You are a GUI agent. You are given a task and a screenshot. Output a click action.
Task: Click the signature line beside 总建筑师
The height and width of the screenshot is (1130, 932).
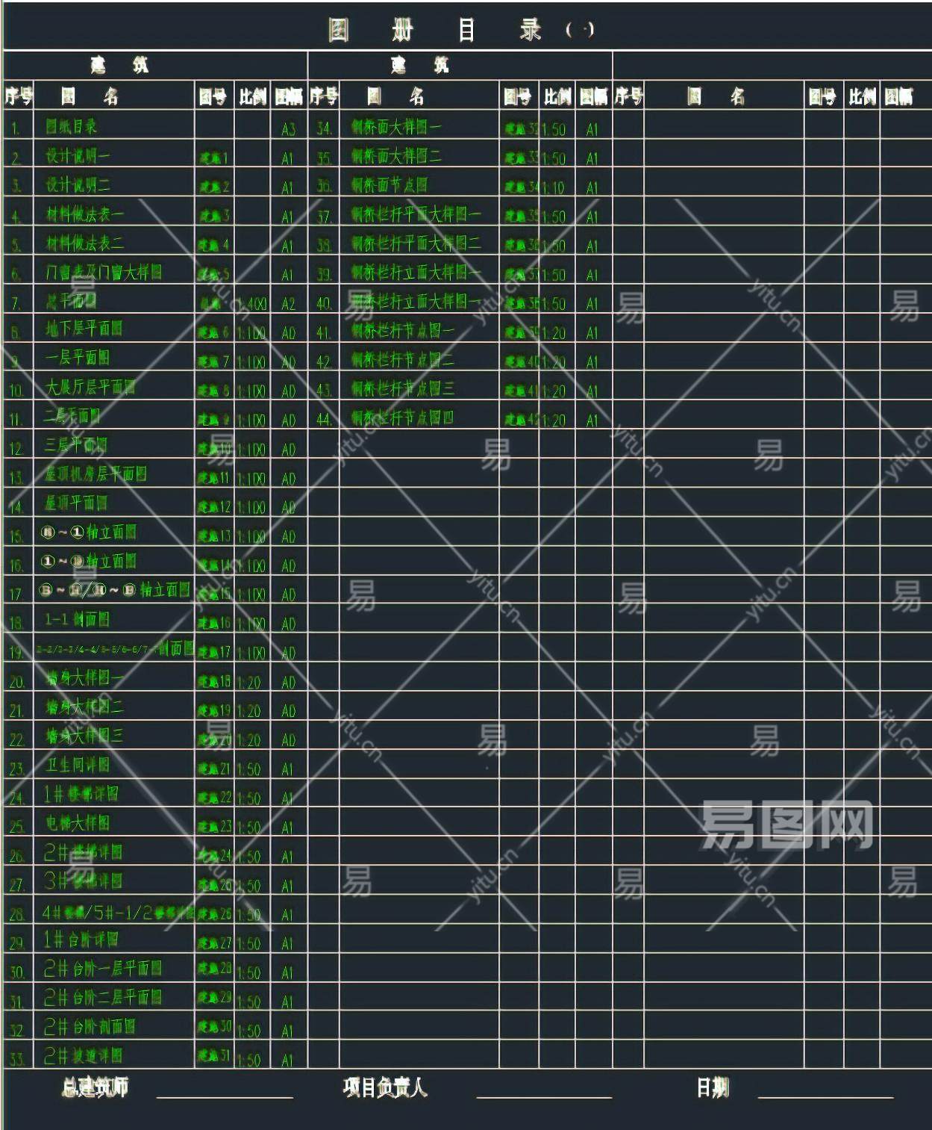tap(225, 1096)
